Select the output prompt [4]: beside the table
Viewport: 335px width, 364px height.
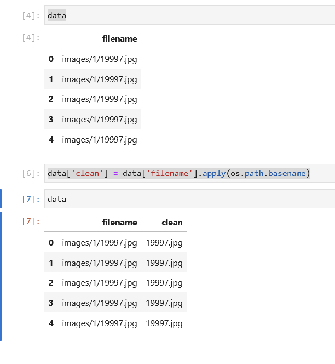(31, 38)
